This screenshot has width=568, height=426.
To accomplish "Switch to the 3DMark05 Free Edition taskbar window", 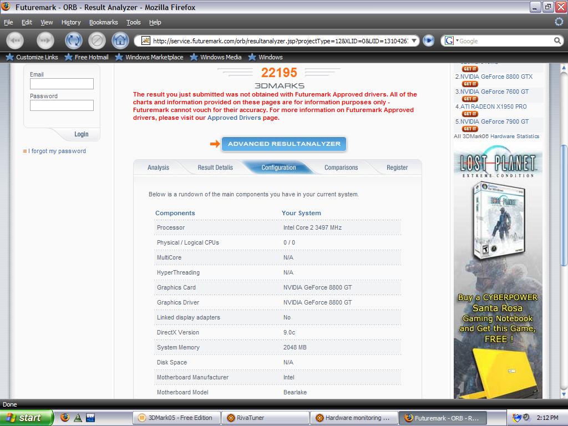I will pyautogui.click(x=176, y=418).
